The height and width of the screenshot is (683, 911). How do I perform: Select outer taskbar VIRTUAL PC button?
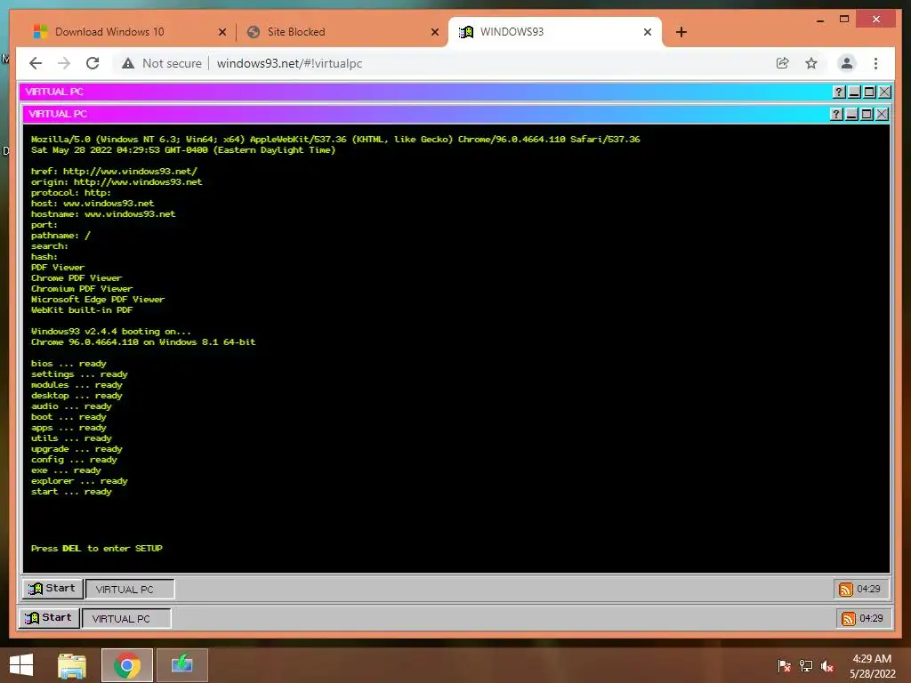click(126, 619)
